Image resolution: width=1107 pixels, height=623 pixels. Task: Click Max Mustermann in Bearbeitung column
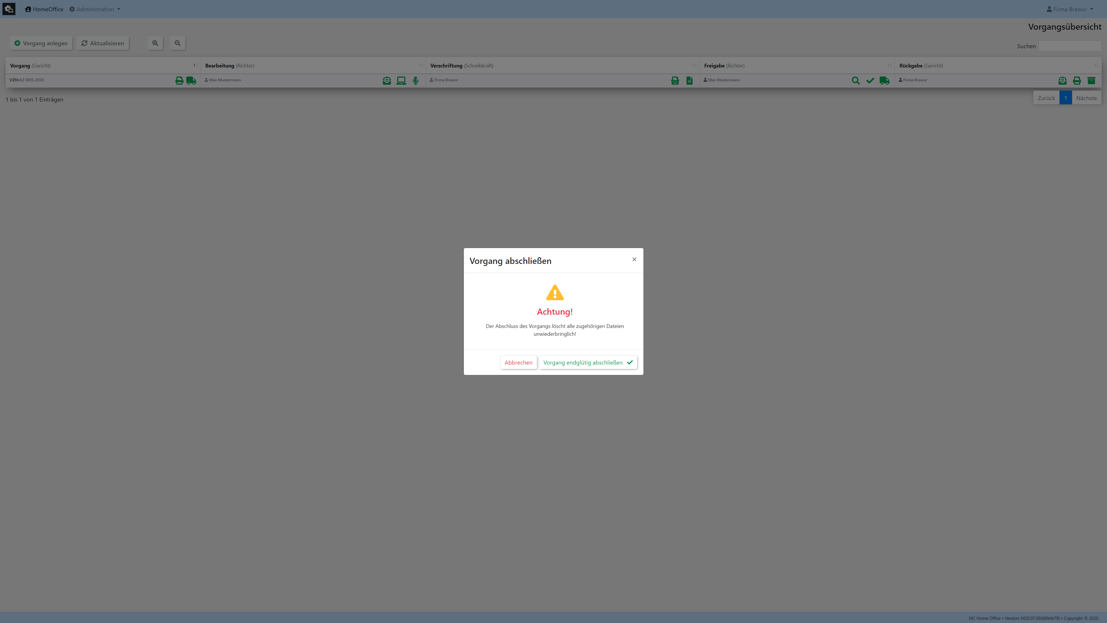click(225, 80)
